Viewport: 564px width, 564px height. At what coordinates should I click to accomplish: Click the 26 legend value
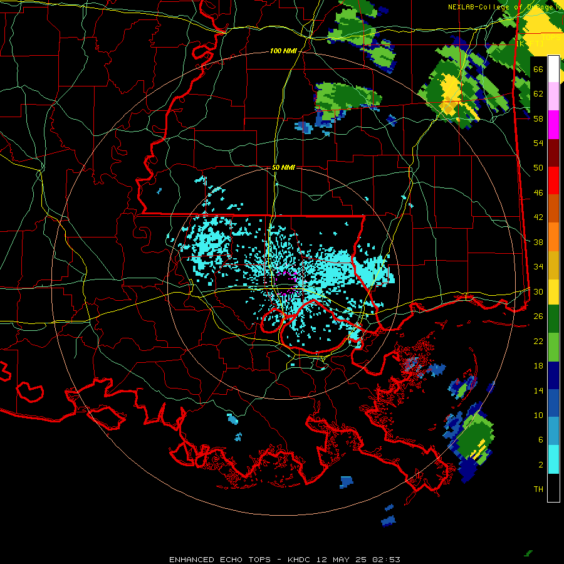coord(538,316)
